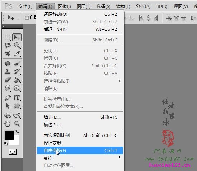
Task: Select the Crop tool
Action: 8,54
